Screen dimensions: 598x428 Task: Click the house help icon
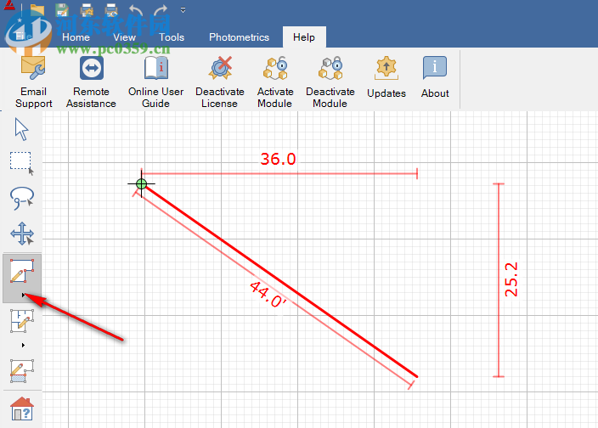(22, 408)
